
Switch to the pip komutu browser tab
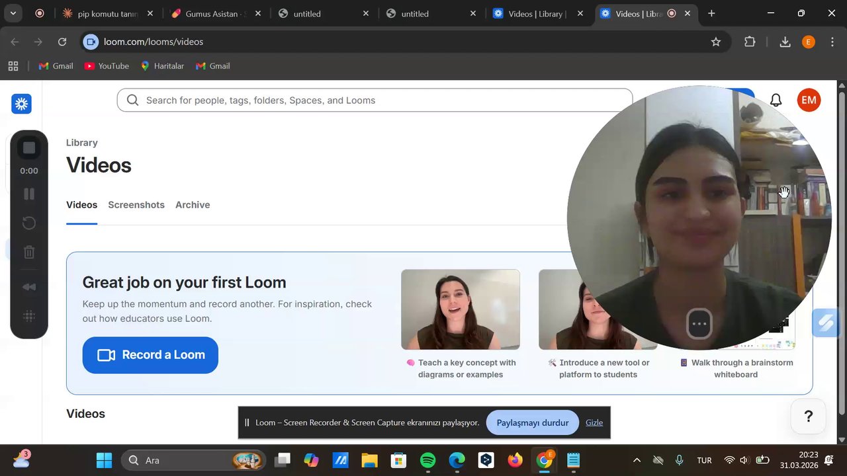107,13
